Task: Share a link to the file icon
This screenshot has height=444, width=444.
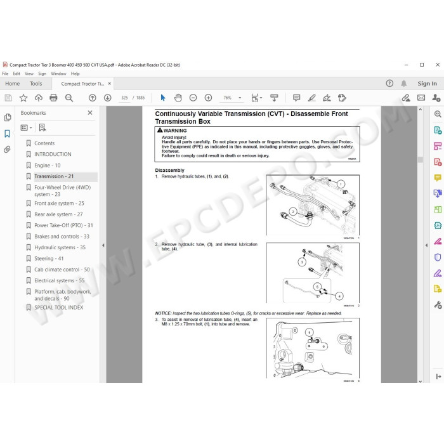Action: tap(406, 98)
